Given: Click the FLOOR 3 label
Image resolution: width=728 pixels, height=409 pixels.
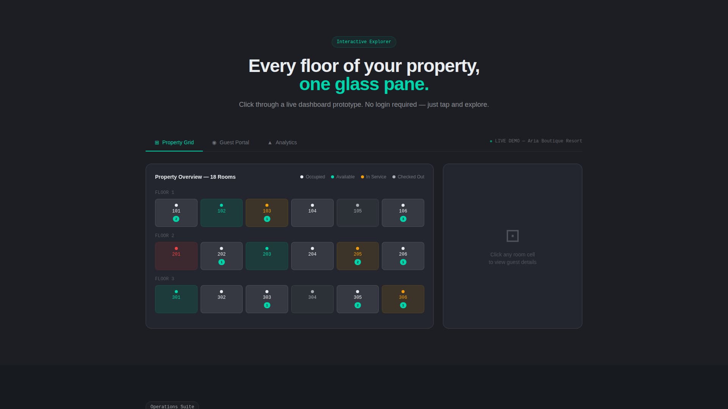Looking at the screenshot, I should pyautogui.click(x=165, y=279).
